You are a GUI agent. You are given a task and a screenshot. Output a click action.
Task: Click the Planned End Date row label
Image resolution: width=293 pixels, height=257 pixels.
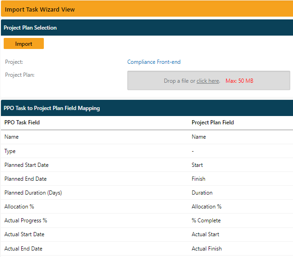click(25, 179)
